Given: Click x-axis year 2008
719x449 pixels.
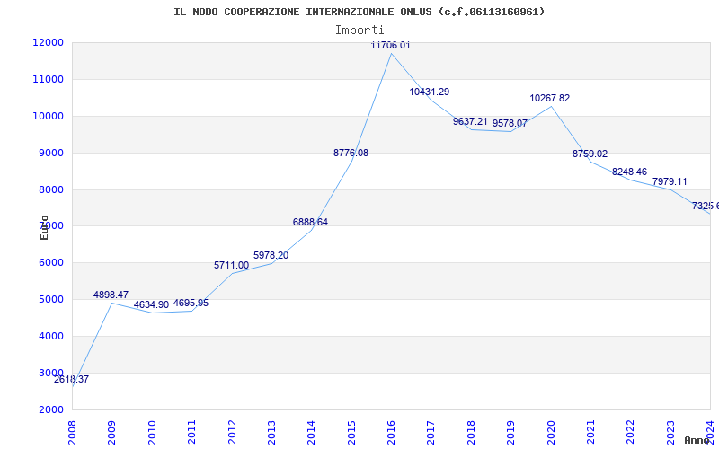Looking at the screenshot, I should (x=73, y=432).
